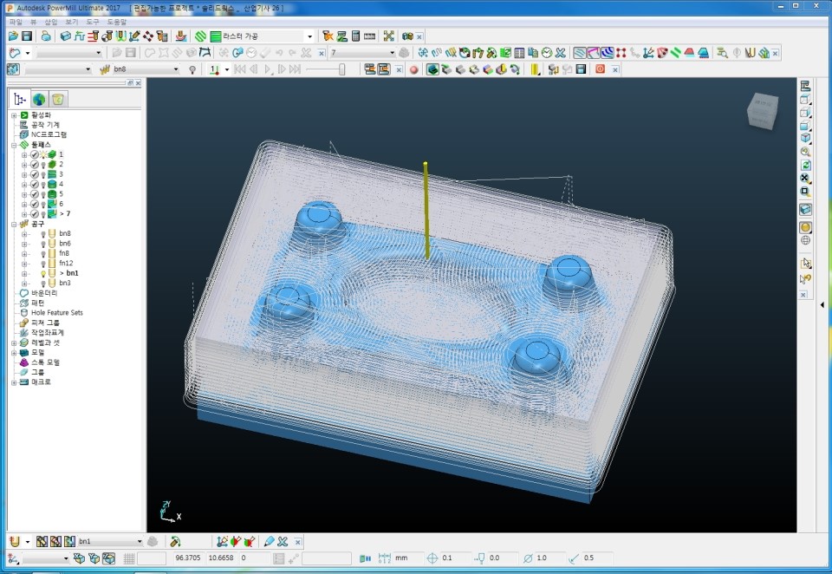Click the resize to fit view icon
Screen dimensions: 832x574
pos(805,178)
